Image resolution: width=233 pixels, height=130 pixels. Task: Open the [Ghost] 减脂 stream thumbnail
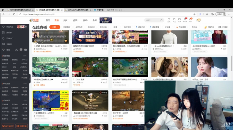click(170, 37)
